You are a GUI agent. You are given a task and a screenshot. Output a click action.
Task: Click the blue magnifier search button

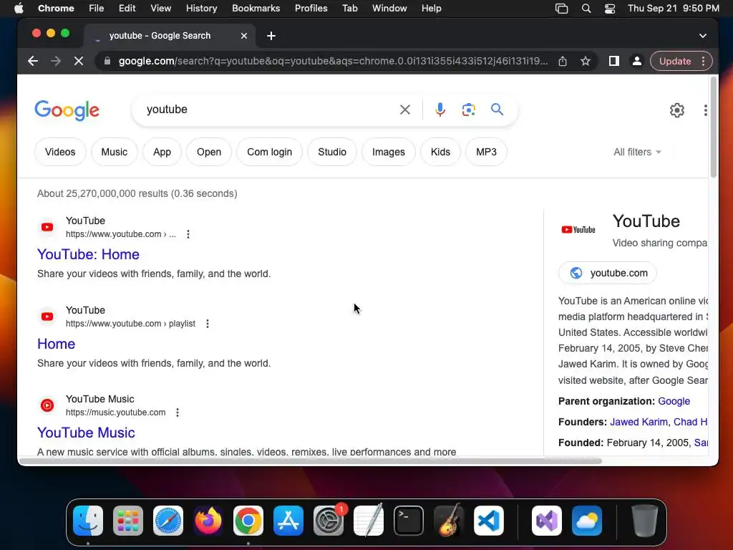coord(497,110)
